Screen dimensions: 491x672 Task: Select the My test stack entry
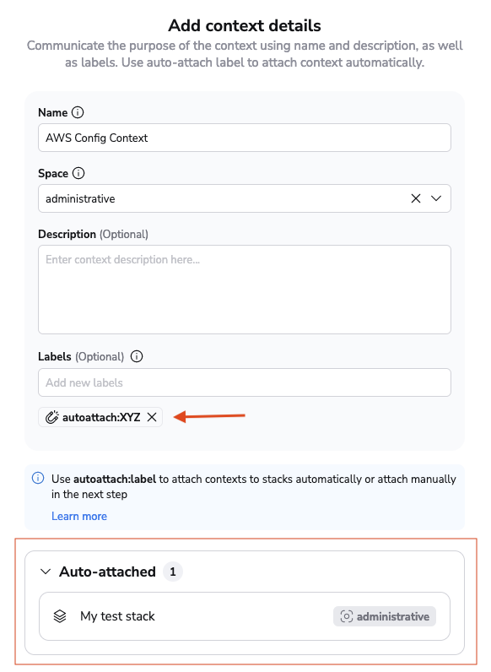click(x=245, y=616)
